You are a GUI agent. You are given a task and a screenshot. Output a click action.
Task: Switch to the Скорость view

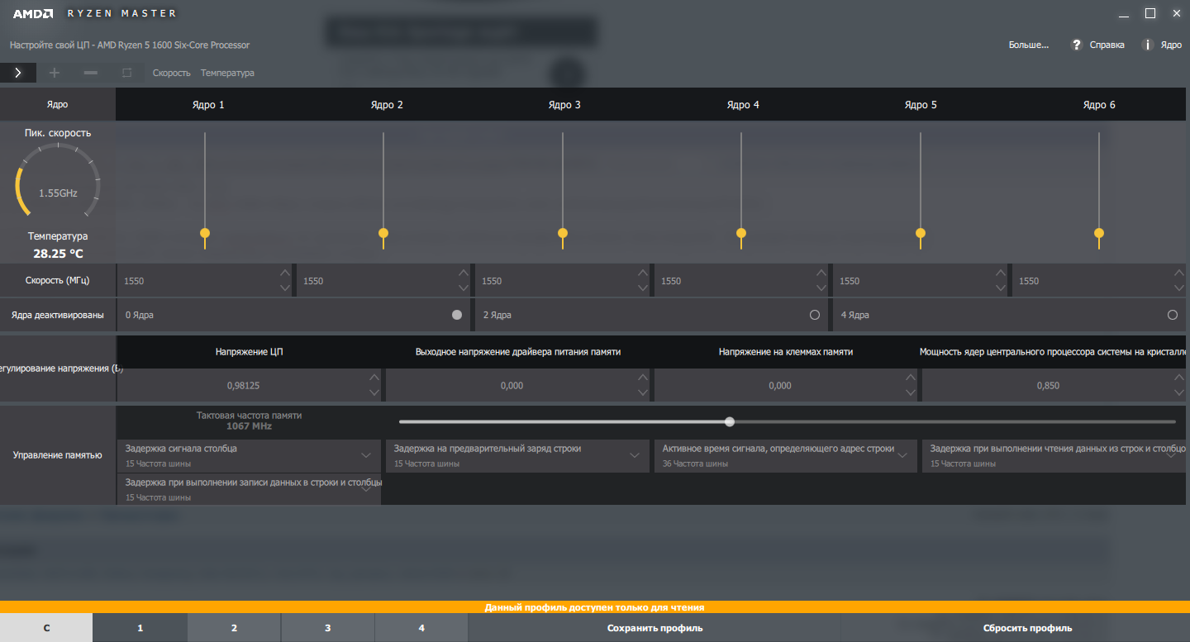click(x=172, y=73)
